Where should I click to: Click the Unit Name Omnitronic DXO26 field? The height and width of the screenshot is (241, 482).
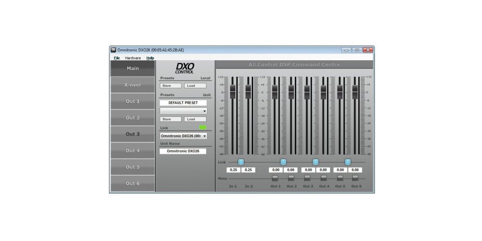click(x=183, y=151)
